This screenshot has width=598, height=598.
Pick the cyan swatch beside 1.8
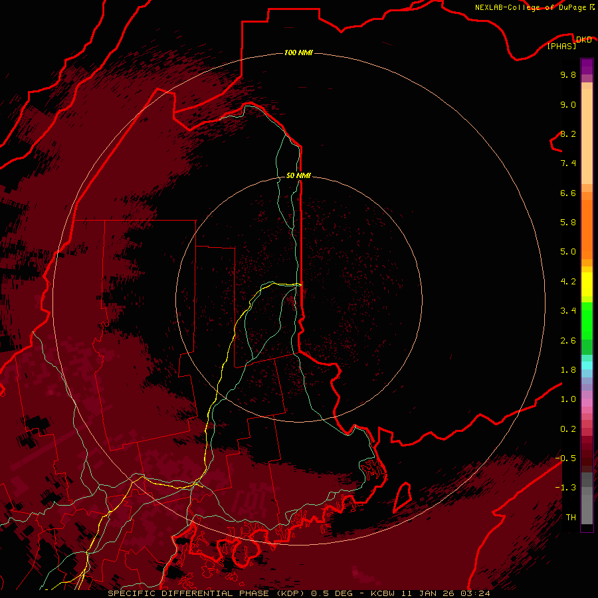587,365
